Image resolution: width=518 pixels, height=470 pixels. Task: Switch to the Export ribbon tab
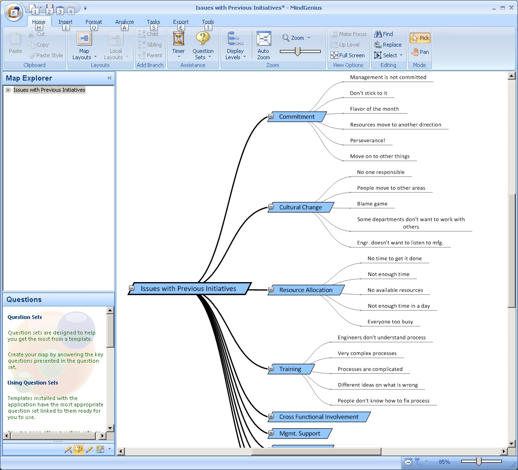[181, 22]
